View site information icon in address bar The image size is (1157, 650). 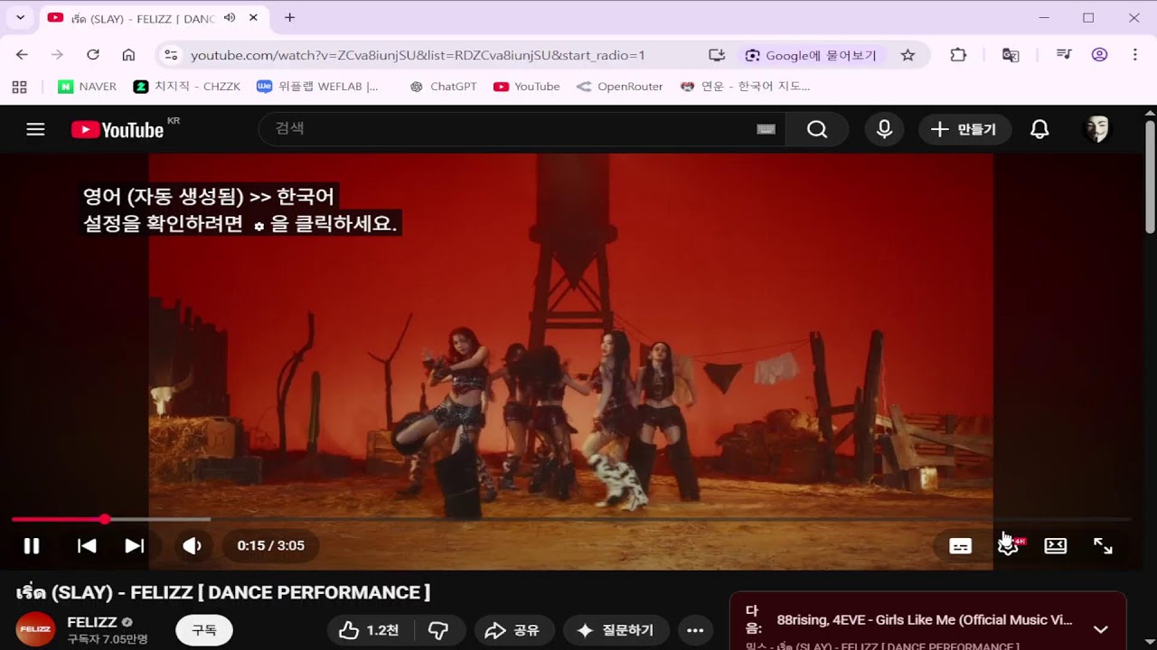(171, 55)
